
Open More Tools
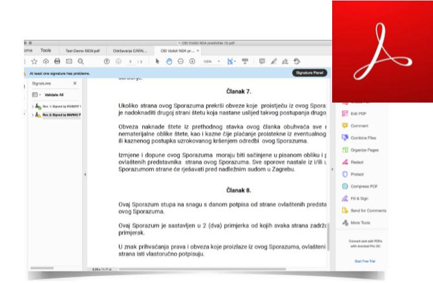coord(356,222)
